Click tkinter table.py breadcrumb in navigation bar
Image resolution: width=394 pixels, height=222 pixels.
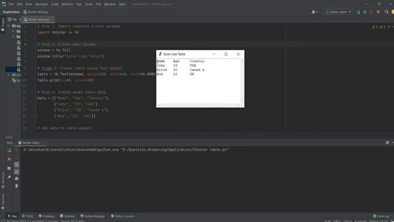[36, 12]
